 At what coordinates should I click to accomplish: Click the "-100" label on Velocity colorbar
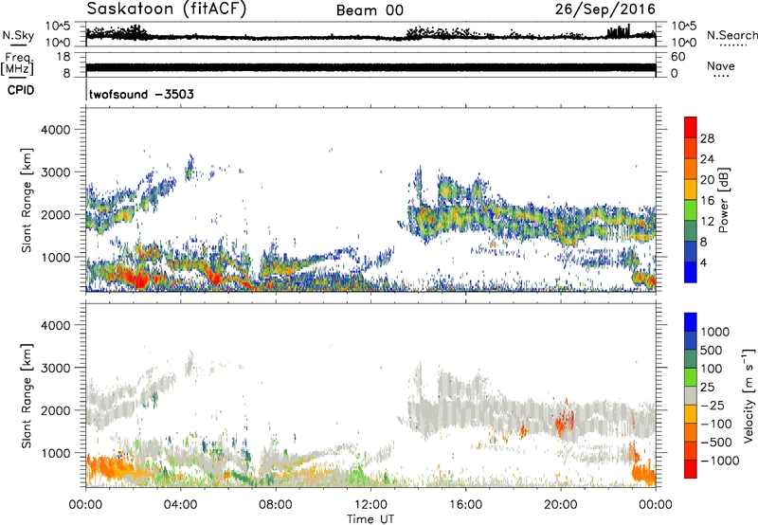(715, 424)
